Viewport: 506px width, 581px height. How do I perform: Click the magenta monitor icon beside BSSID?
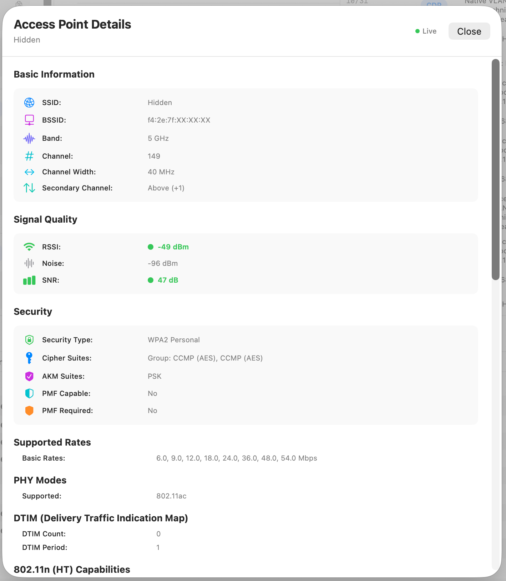29,120
